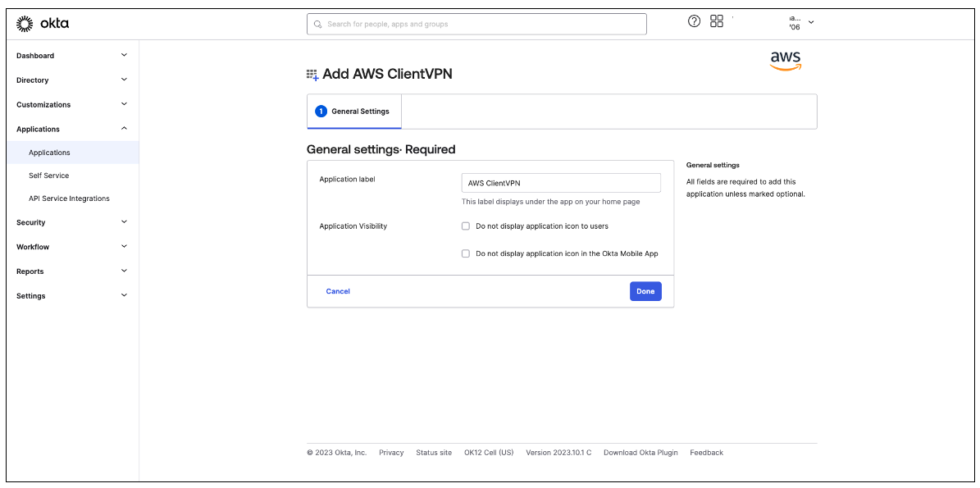980x488 pixels.
Task: Check Do not display application icon to users
Action: [x=466, y=226]
